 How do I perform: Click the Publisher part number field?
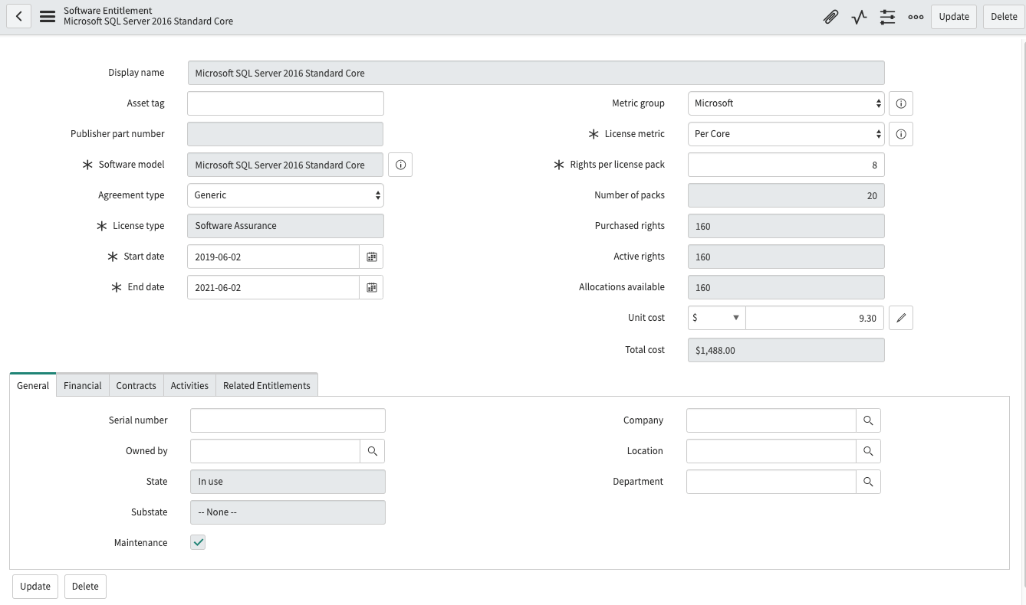285,134
